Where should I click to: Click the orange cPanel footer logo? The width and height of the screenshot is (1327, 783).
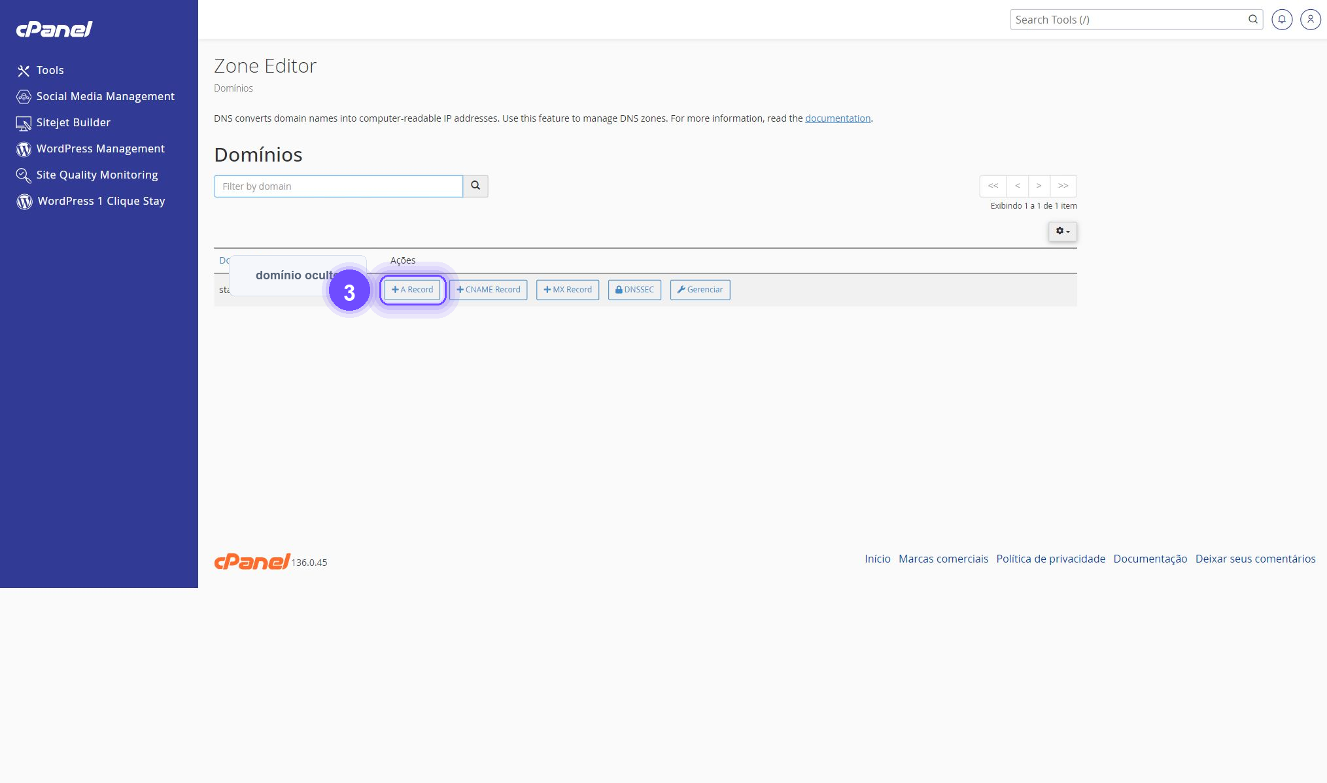pos(252,561)
